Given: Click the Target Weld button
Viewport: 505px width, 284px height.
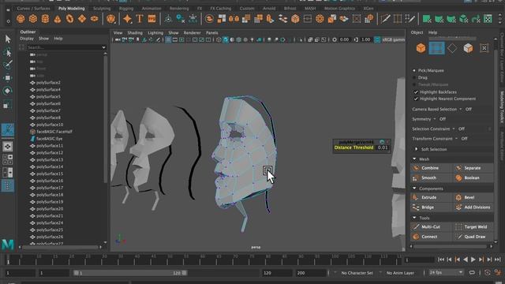Looking at the screenshot, I should (x=473, y=227).
